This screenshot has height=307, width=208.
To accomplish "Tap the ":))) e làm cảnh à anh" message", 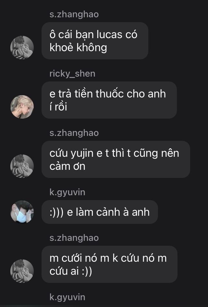I will [x=100, y=212].
